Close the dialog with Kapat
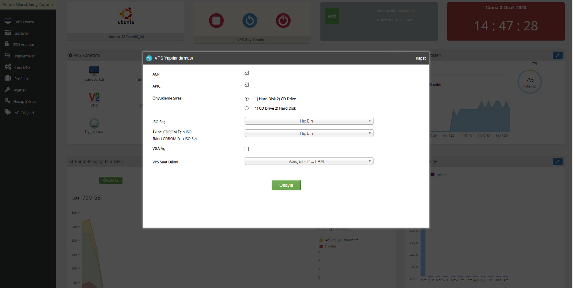The width and height of the screenshot is (577, 288). pyautogui.click(x=420, y=58)
